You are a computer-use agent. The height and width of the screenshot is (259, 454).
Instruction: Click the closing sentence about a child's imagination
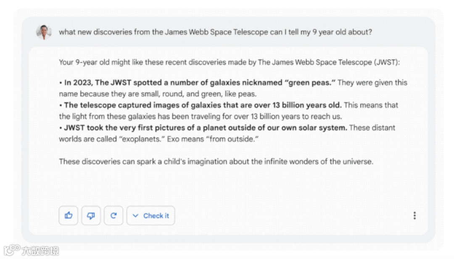[x=216, y=161]
